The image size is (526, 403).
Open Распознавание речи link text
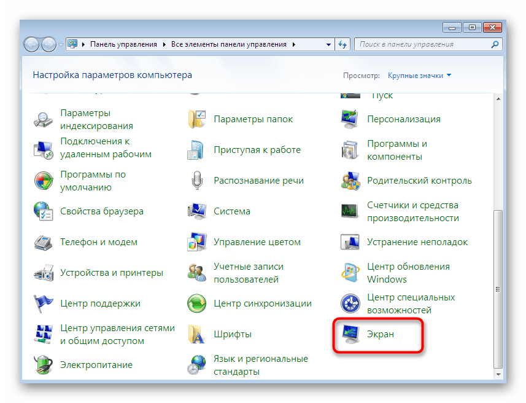click(258, 181)
